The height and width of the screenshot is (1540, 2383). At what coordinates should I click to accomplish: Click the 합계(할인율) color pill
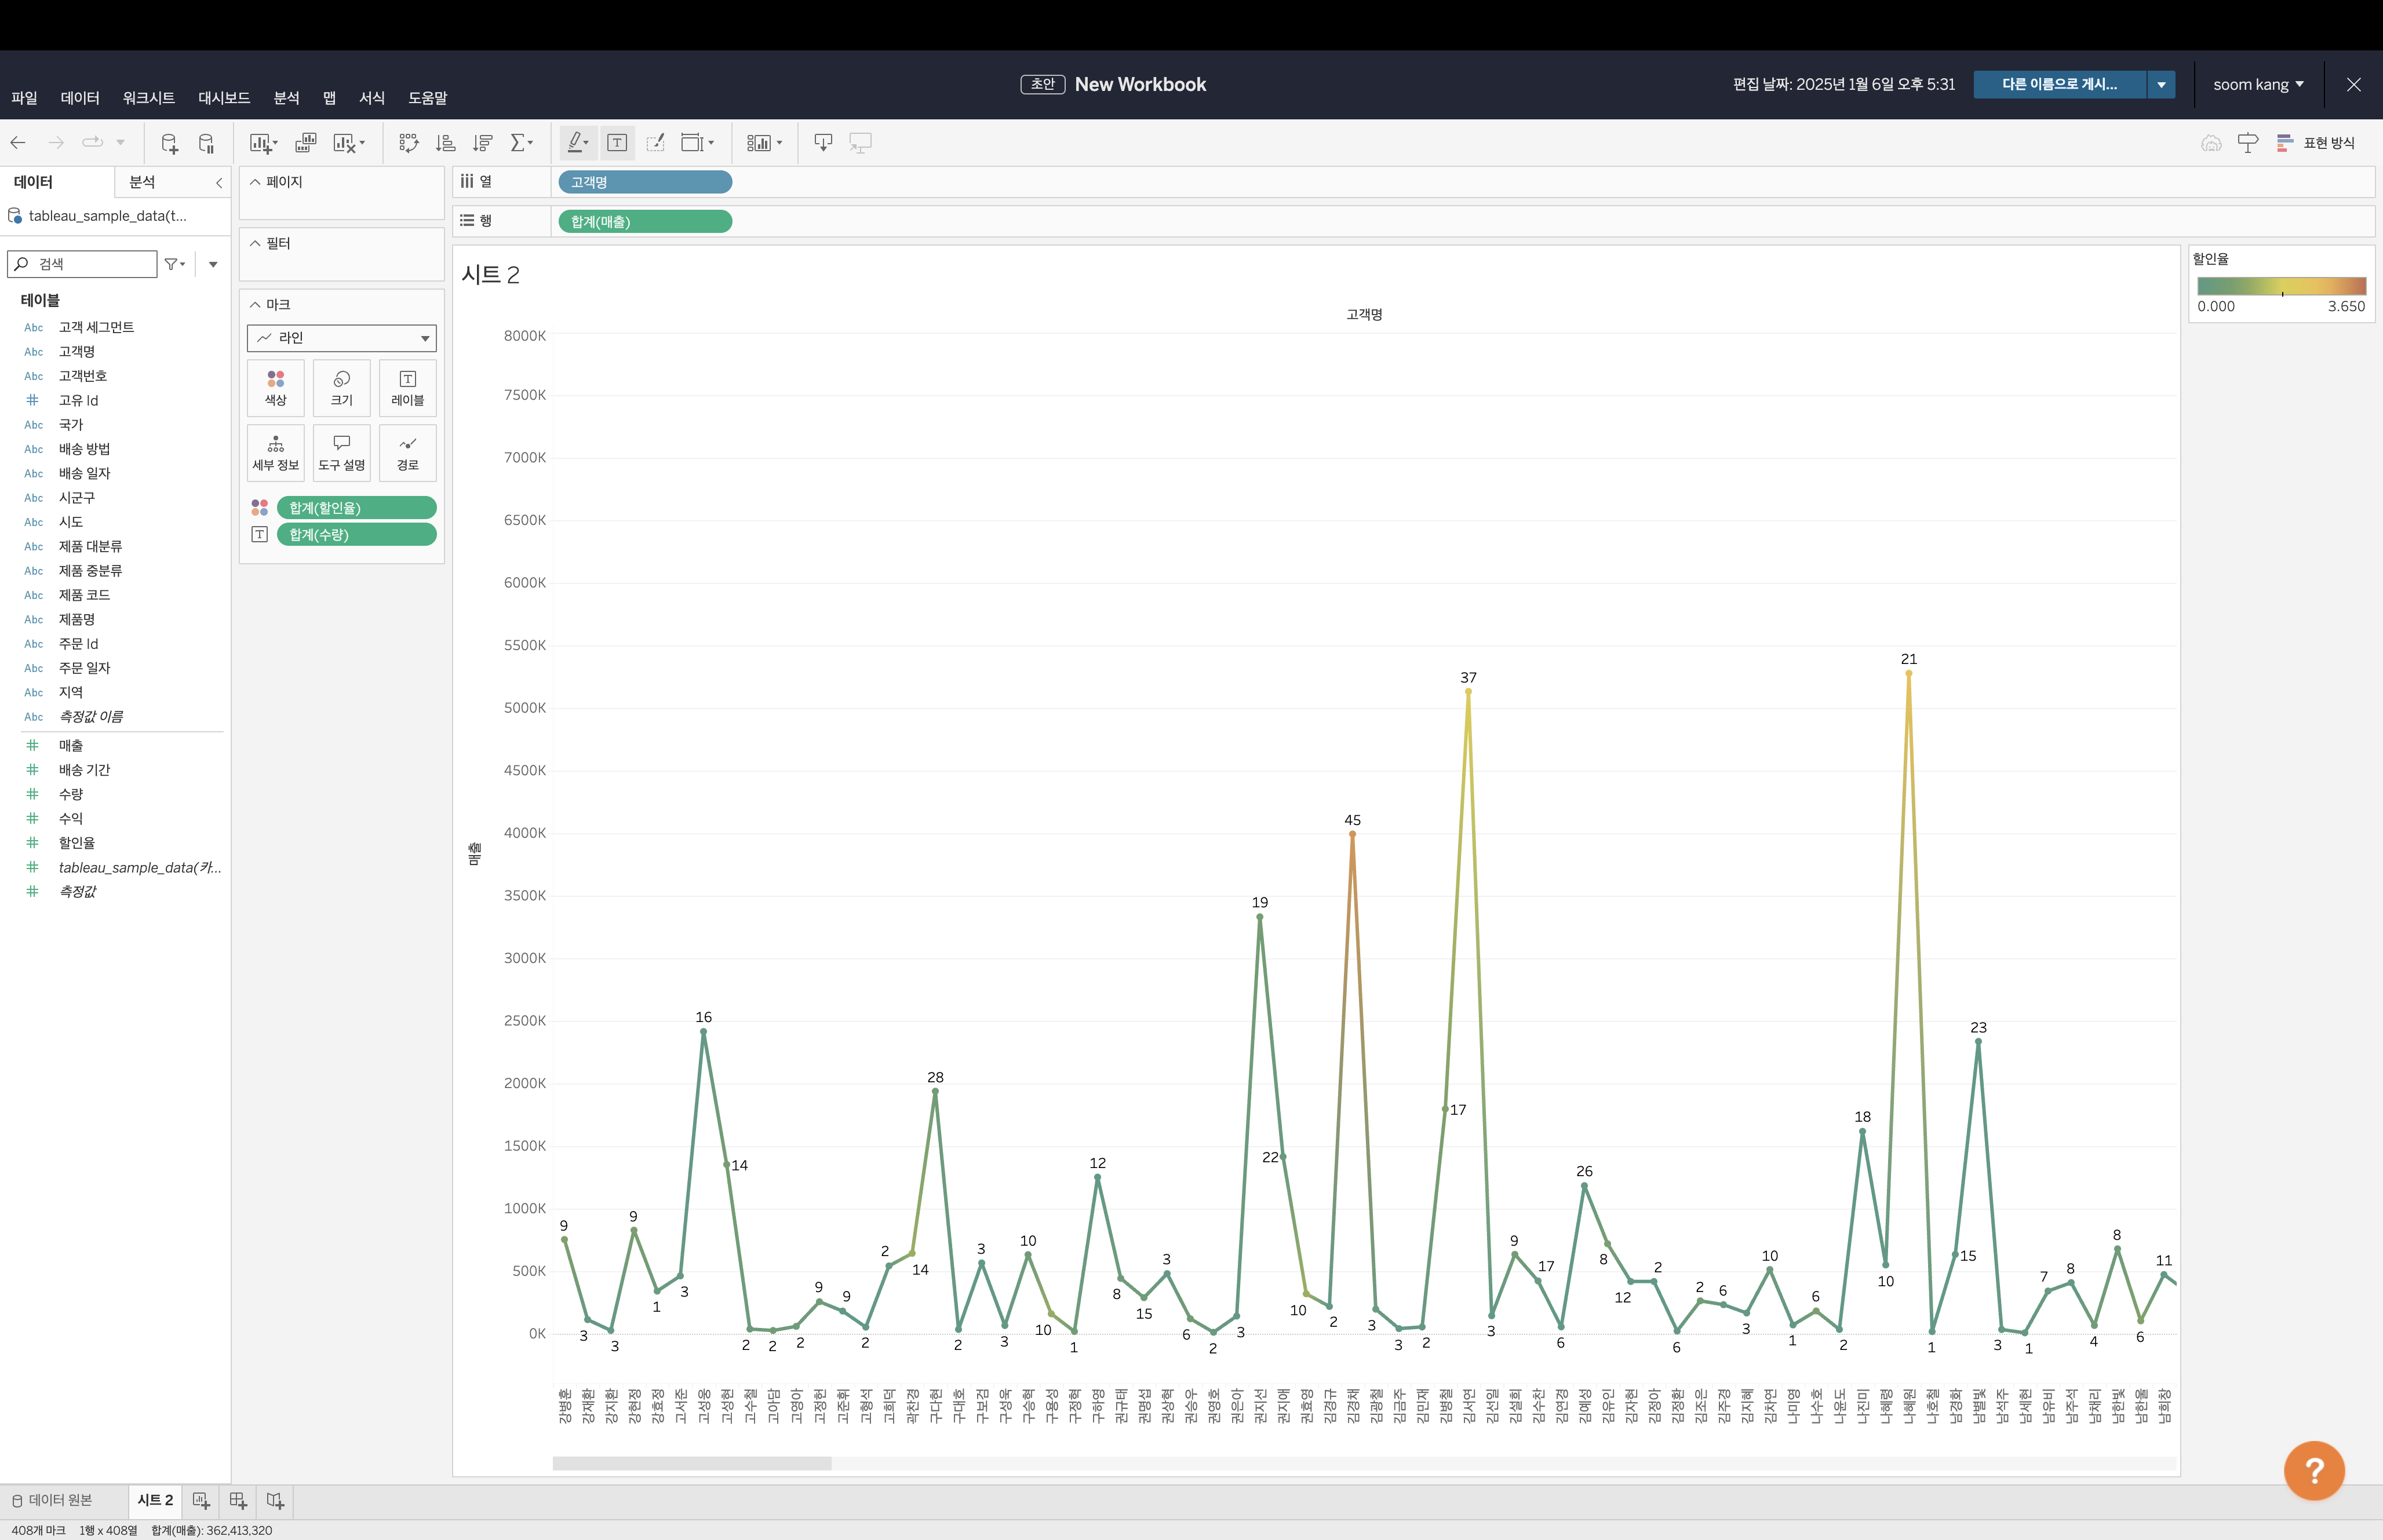click(357, 508)
